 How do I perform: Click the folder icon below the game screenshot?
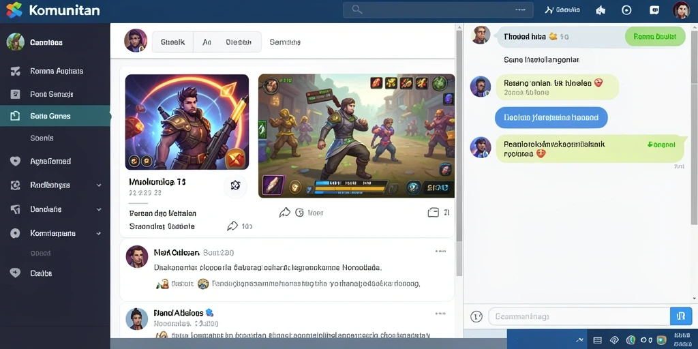tap(433, 213)
